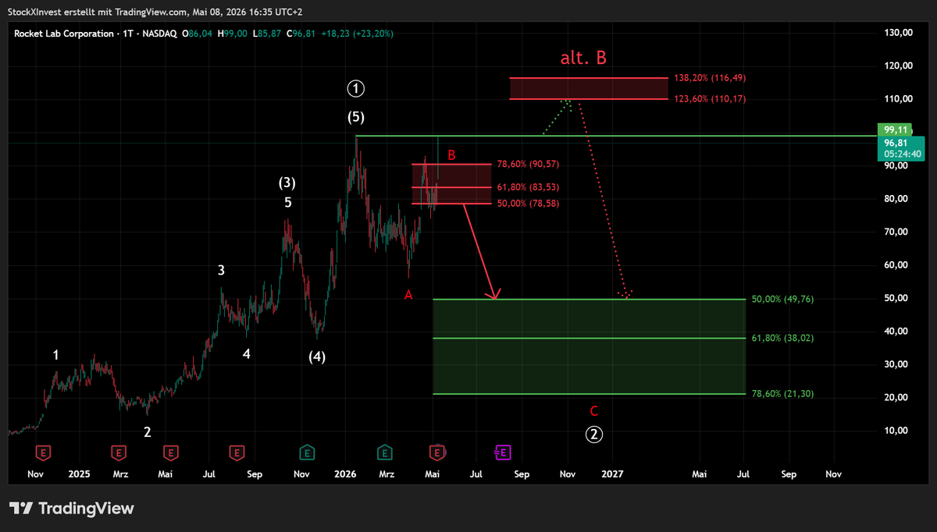Screen dimensions: 937x532
Task: Click the current price label 96,81
Action: pos(894,143)
